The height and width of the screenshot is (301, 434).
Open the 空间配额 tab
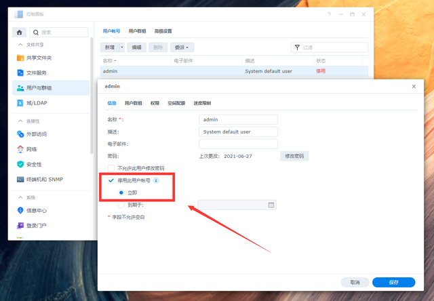pyautogui.click(x=176, y=103)
